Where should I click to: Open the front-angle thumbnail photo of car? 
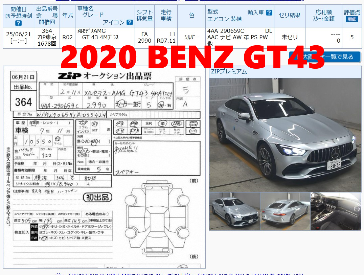point(234,211)
